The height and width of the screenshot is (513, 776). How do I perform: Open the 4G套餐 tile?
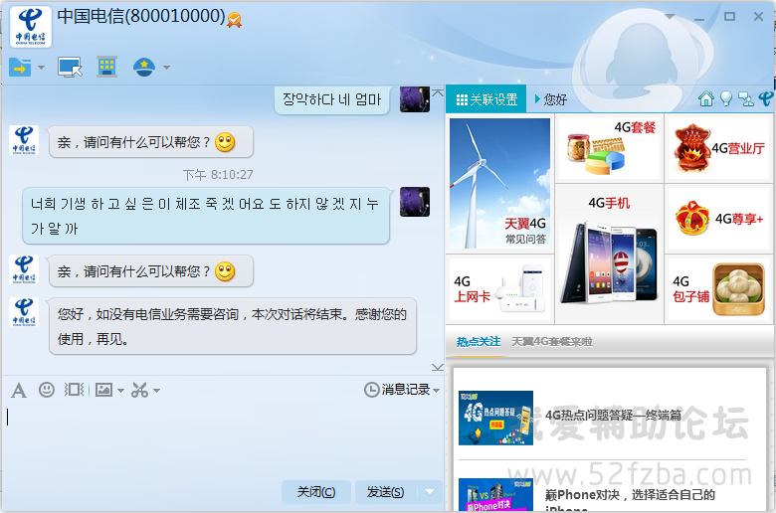pyautogui.click(x=610, y=147)
